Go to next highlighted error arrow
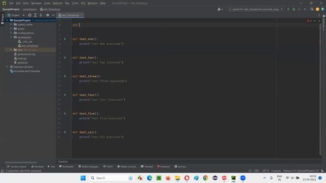The width and height of the screenshot is (326, 183). pos(319,21)
